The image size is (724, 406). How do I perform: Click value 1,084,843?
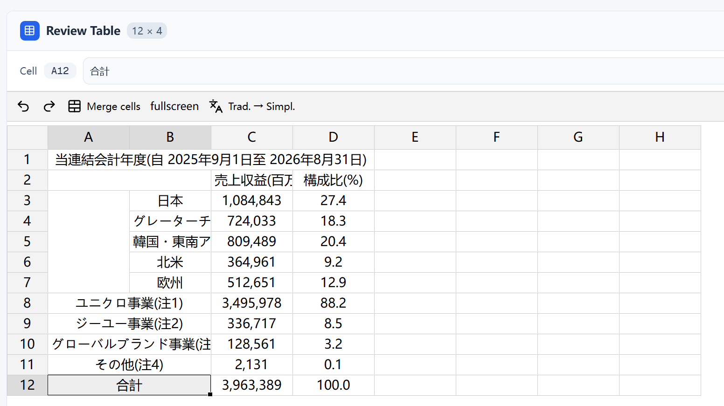252,200
